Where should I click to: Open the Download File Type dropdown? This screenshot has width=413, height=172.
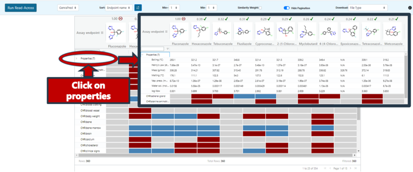[368, 8]
